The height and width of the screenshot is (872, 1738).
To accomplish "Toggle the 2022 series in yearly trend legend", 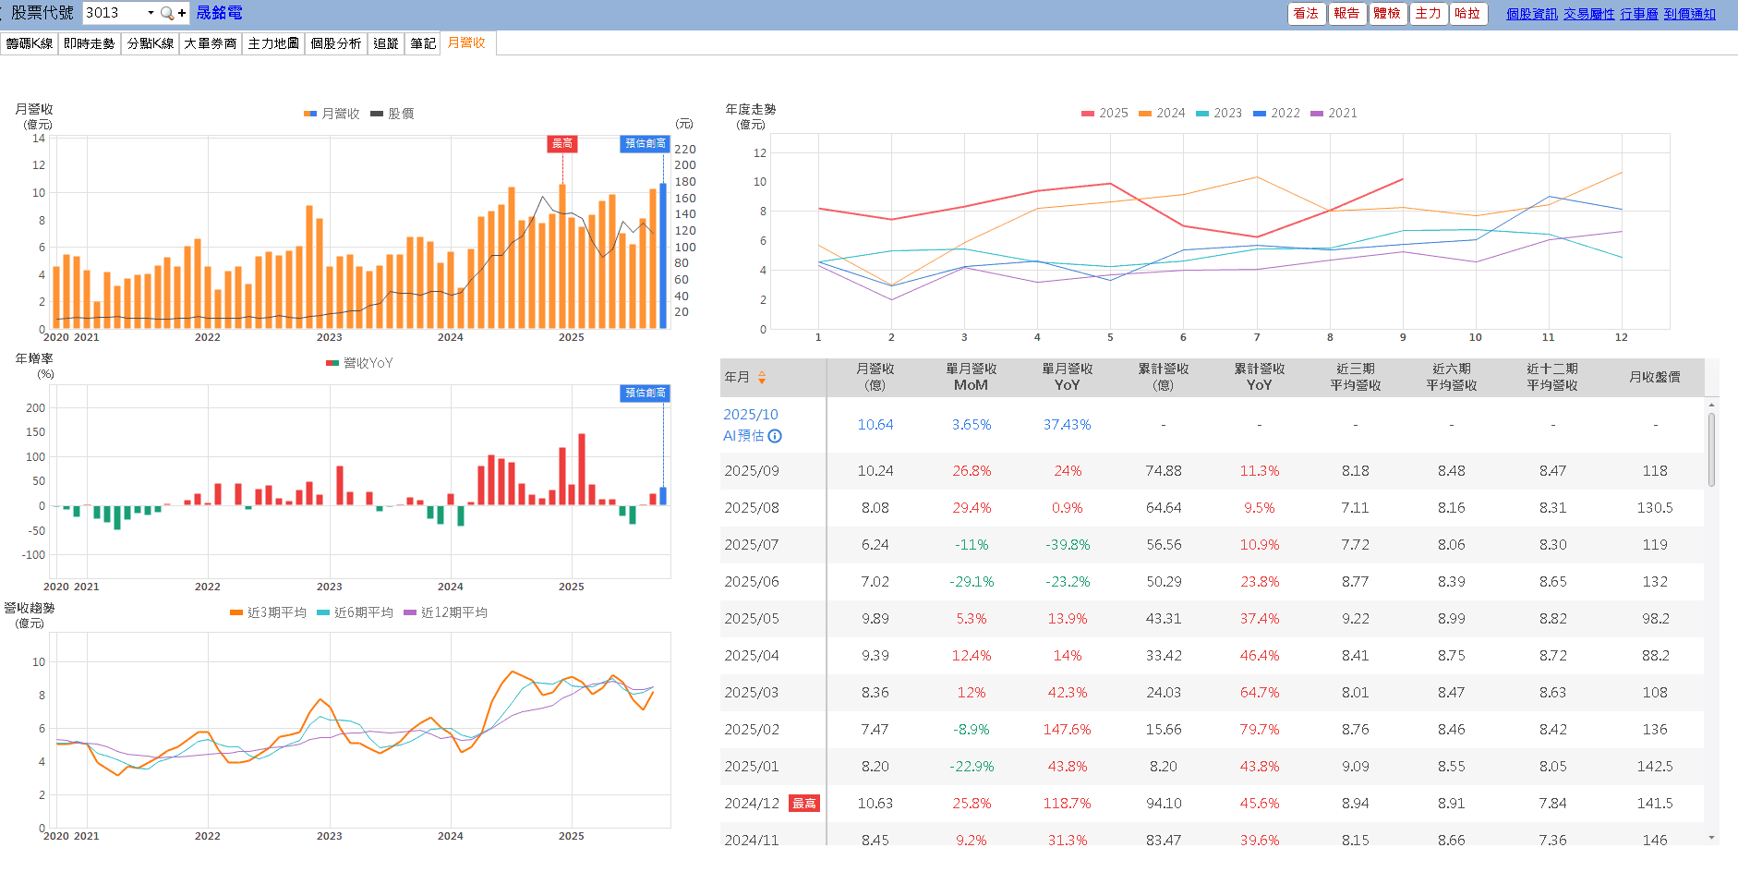I will (1276, 113).
